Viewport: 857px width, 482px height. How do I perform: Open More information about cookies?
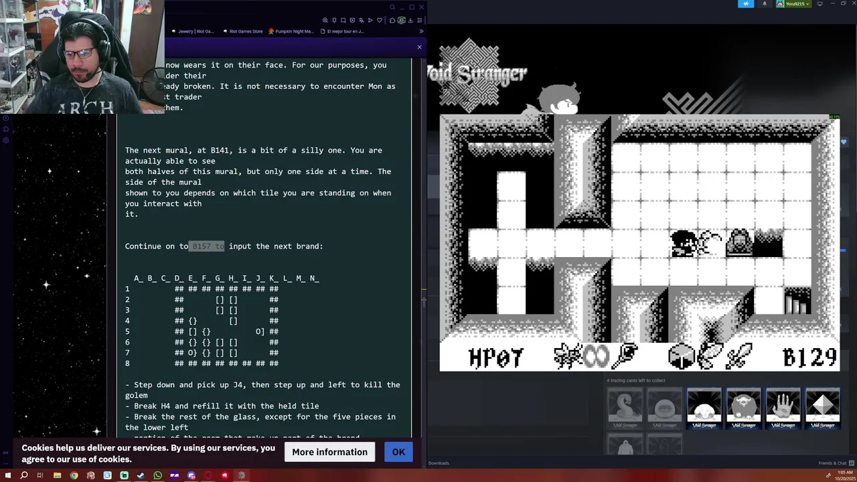[329, 452]
